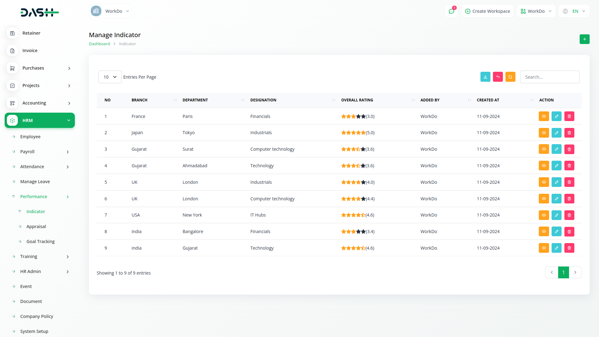View UK London Industrials with eye icon

(543, 182)
